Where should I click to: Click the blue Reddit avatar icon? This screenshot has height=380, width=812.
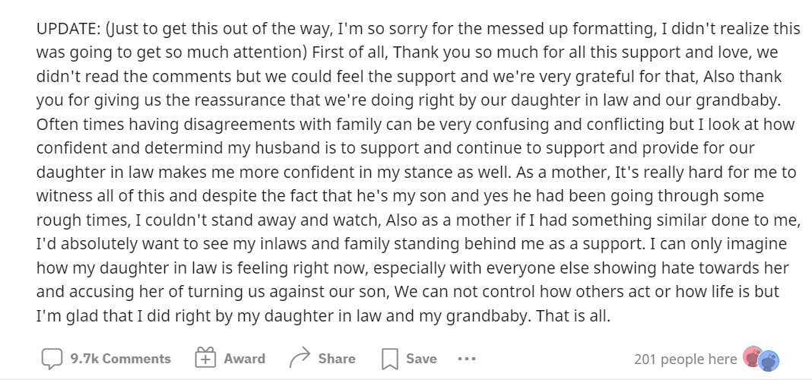click(769, 361)
